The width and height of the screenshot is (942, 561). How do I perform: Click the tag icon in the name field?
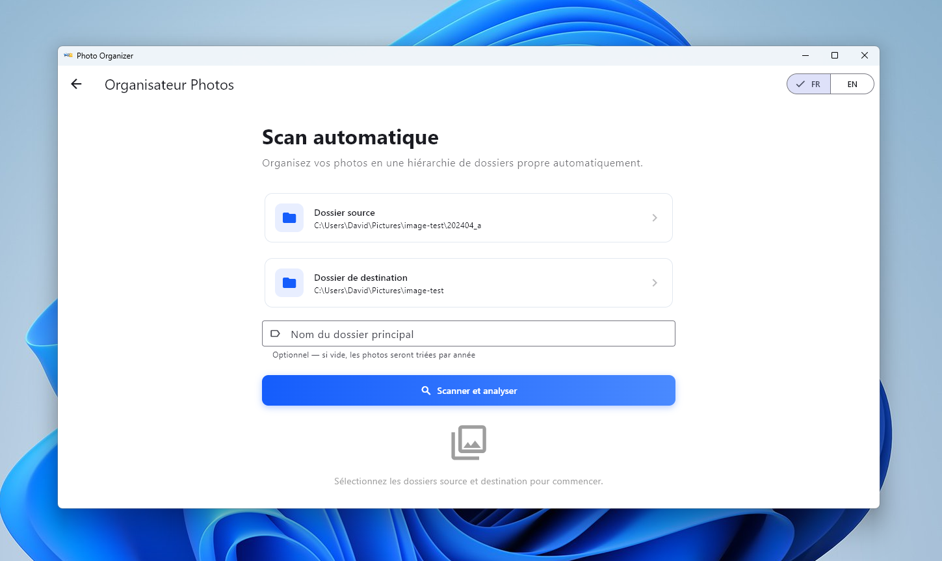(276, 333)
